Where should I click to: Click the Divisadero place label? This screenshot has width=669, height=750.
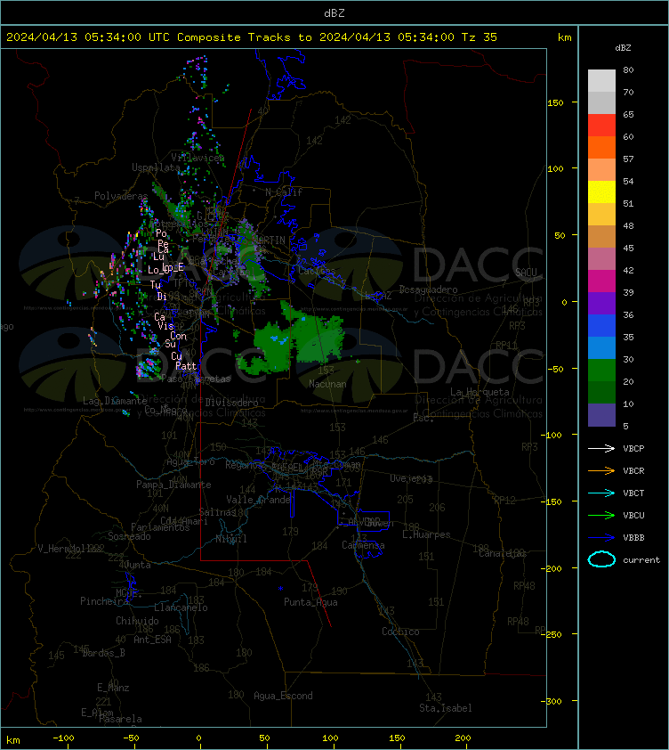(232, 403)
